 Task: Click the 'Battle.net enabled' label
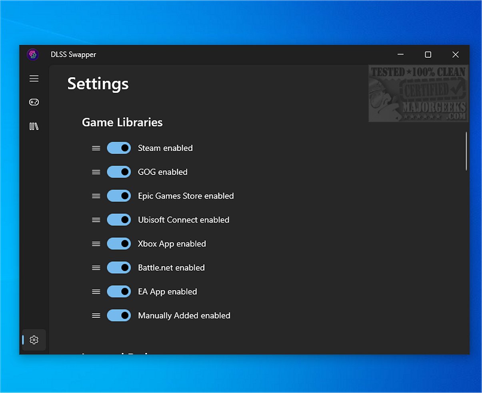click(x=171, y=268)
